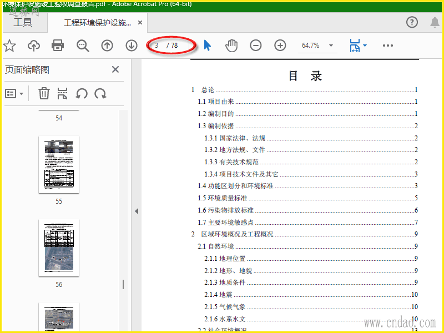
Task: Click the thumbnail panel page layout icon
Action: [x=62, y=93]
